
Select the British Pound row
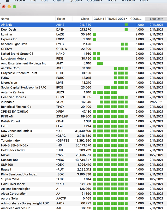pyautogui.click(x=83, y=121)
